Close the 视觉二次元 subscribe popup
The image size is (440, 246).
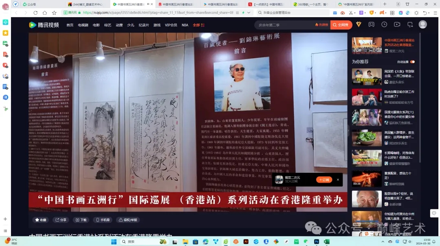point(338,180)
